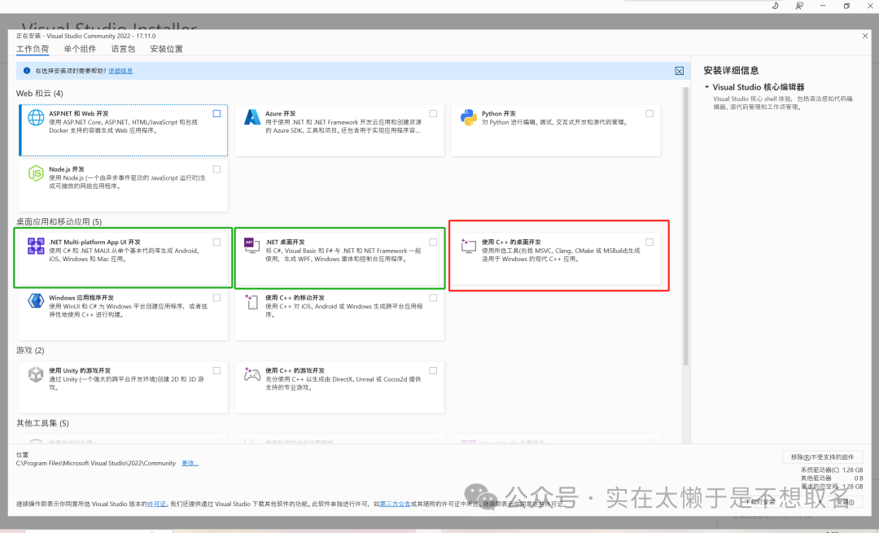
Task: Open the 第三方公告 notices link
Action: coord(396,504)
